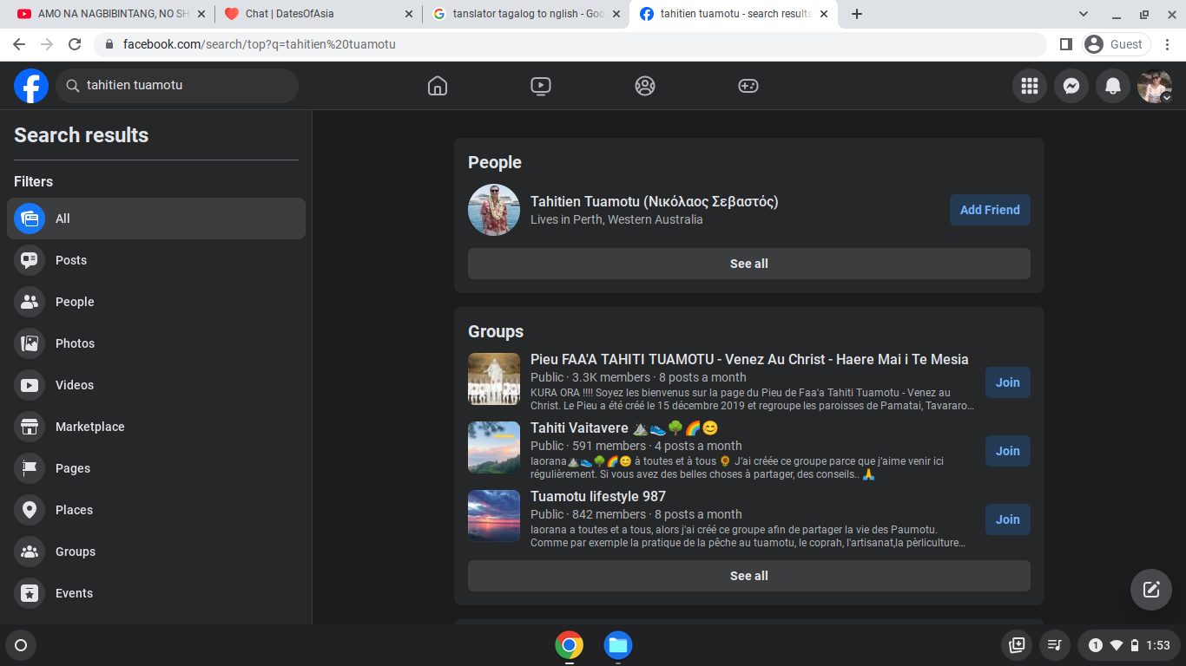The height and width of the screenshot is (666, 1186).
Task: Go back to previous page
Action: [x=19, y=44]
